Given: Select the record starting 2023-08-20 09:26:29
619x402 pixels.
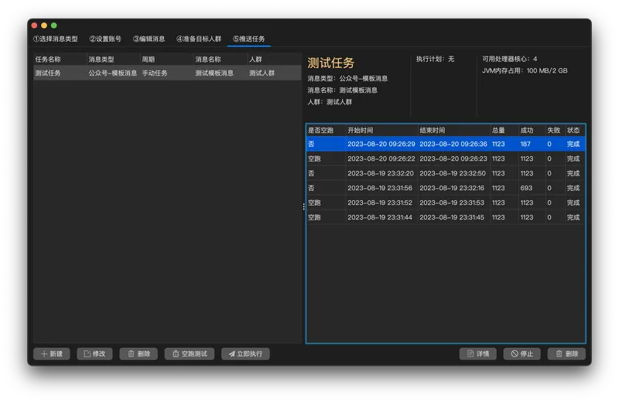Looking at the screenshot, I should tap(446, 144).
